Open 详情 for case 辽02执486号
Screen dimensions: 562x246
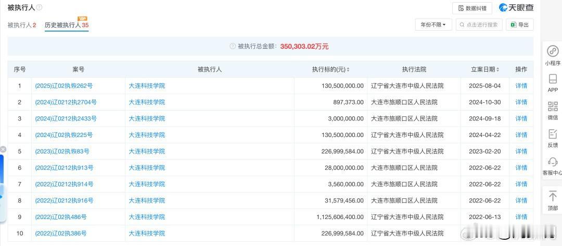pyautogui.click(x=521, y=217)
